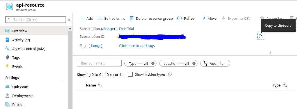The image size is (297, 109).
Task: Click 'Showing 0 to 0 of 0 records.' text
Action: pyautogui.click(x=100, y=75)
